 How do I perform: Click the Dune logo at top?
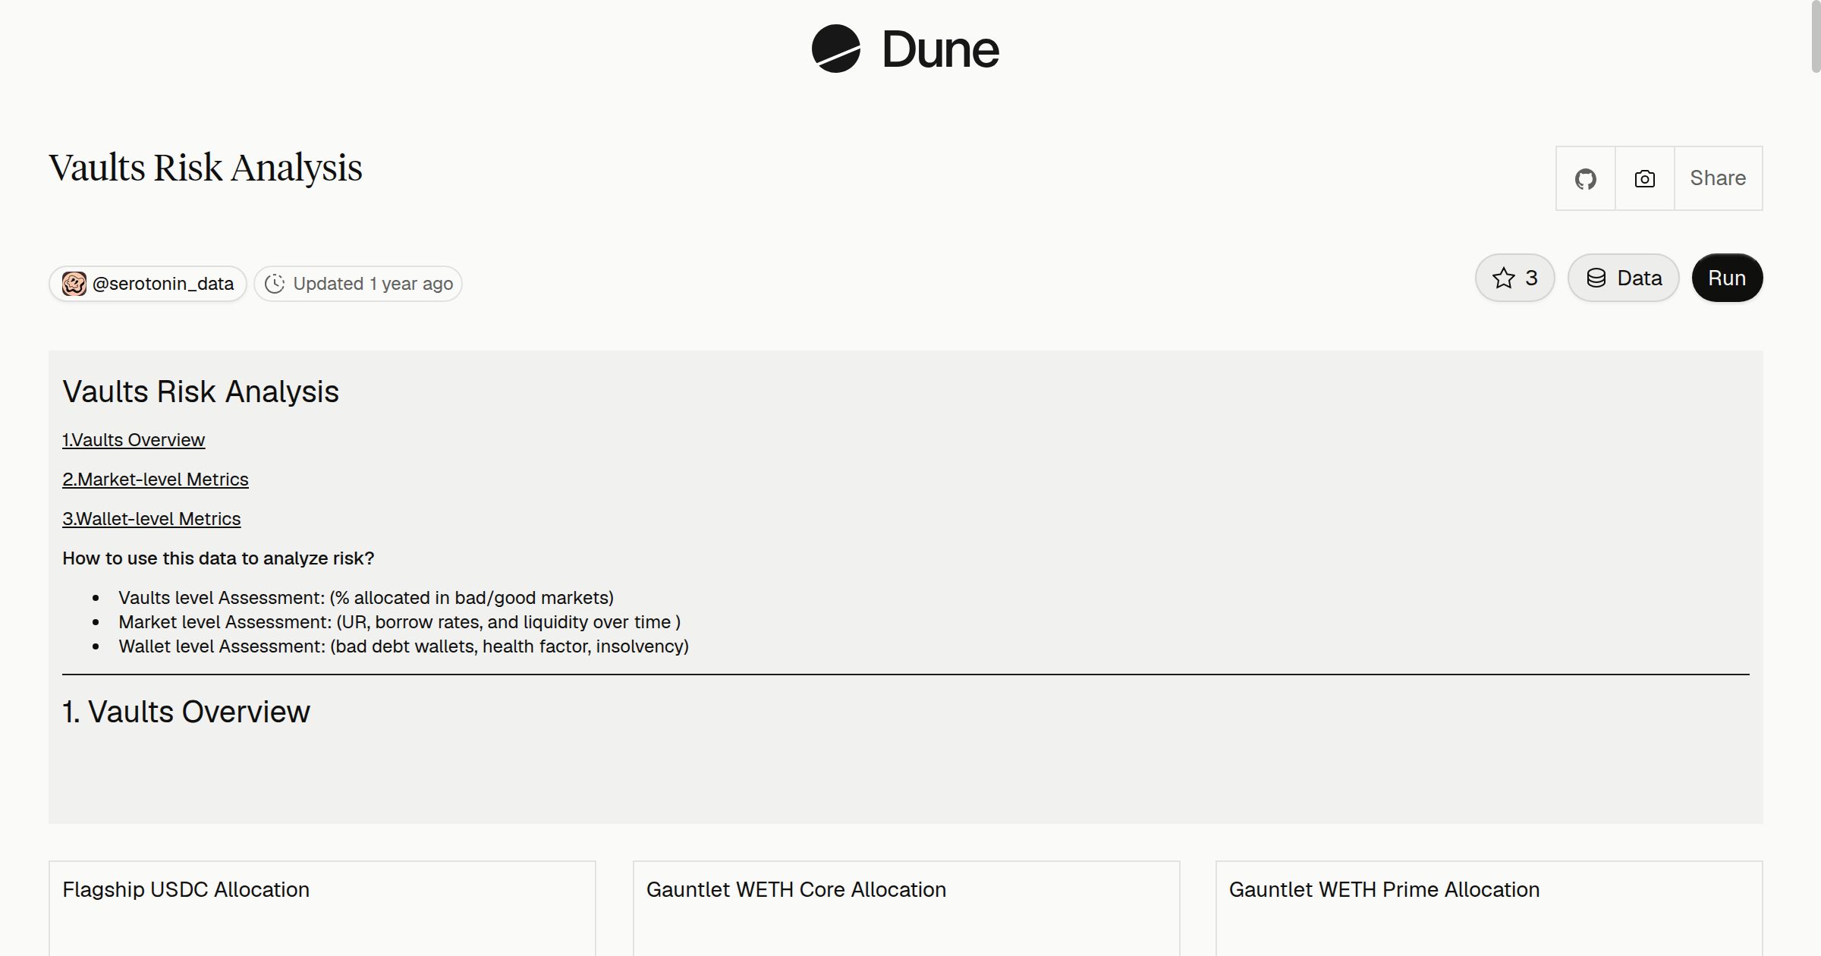tap(905, 49)
